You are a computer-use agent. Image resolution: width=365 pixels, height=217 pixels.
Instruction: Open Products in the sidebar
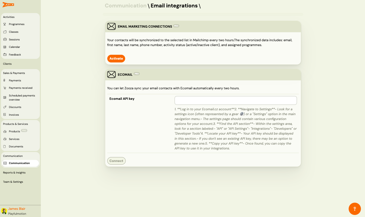20,131
